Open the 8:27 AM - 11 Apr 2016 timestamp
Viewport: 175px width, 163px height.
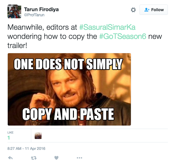tap(26, 148)
